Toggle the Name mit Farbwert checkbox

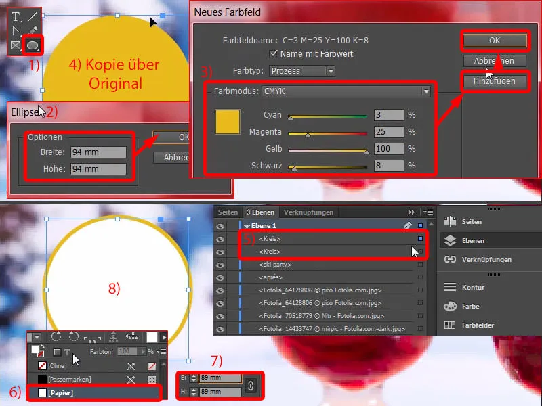(x=274, y=53)
